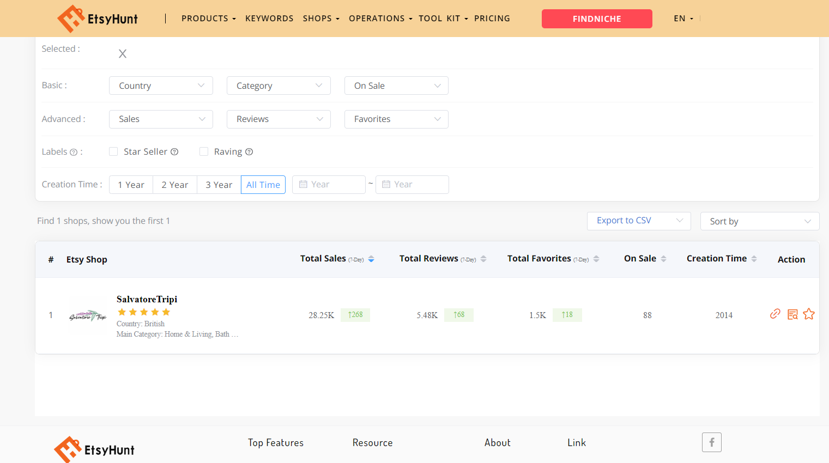Click the Main Category: Home & Living text
Viewport: 829px width, 463px height.
tap(178, 334)
